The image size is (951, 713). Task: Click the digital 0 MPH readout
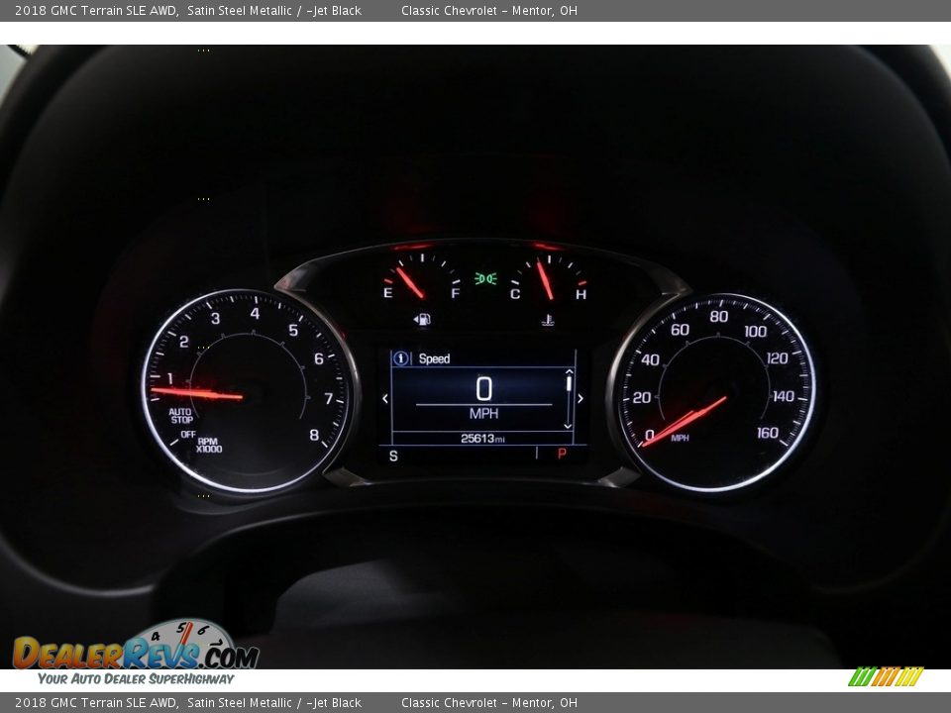point(483,396)
